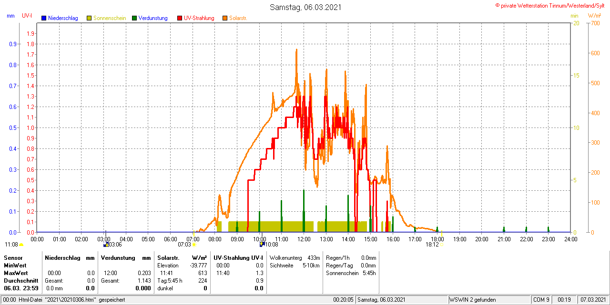Click the 15 tick on min axis
610x305 pixels.
(x=576, y=75)
